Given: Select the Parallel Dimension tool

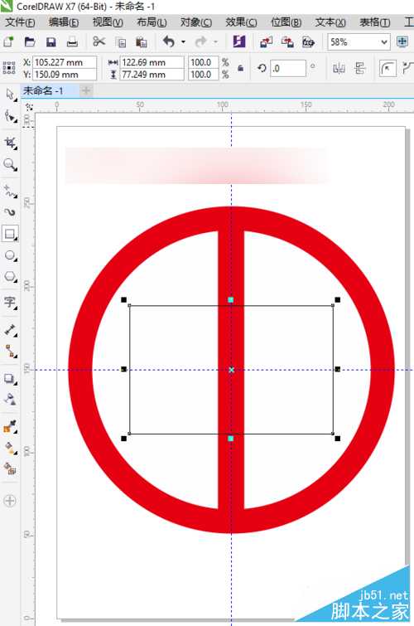Looking at the screenshot, I should [10, 330].
